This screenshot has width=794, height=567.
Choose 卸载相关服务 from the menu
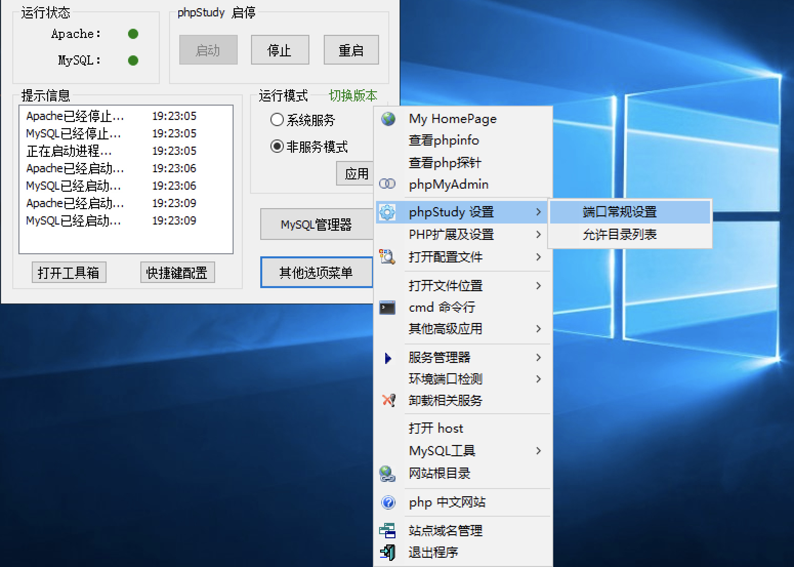pyautogui.click(x=463, y=400)
